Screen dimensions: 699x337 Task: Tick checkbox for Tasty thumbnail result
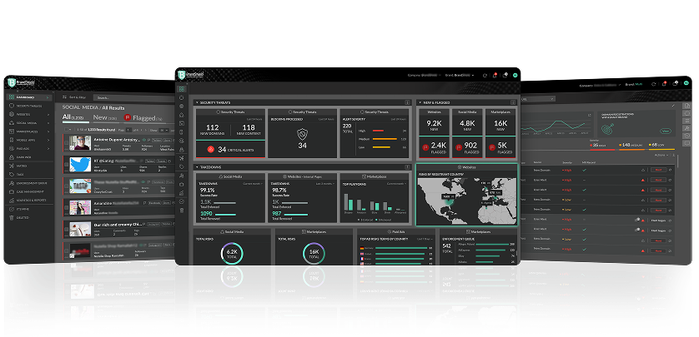(x=67, y=186)
